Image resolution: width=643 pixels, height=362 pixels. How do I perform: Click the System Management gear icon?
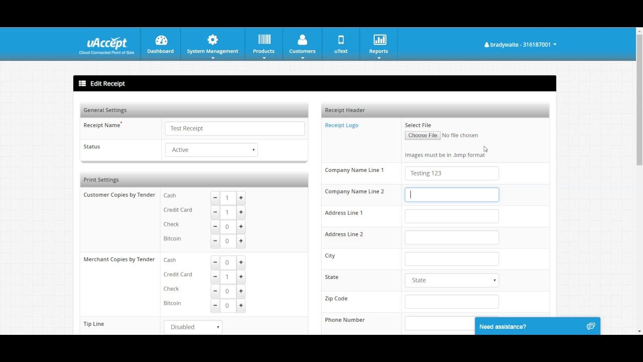(x=212, y=40)
